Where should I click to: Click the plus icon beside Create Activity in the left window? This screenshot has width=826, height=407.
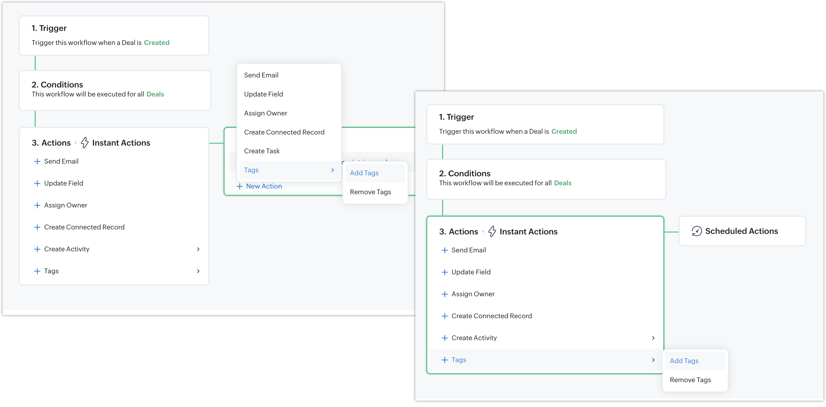[x=37, y=249]
